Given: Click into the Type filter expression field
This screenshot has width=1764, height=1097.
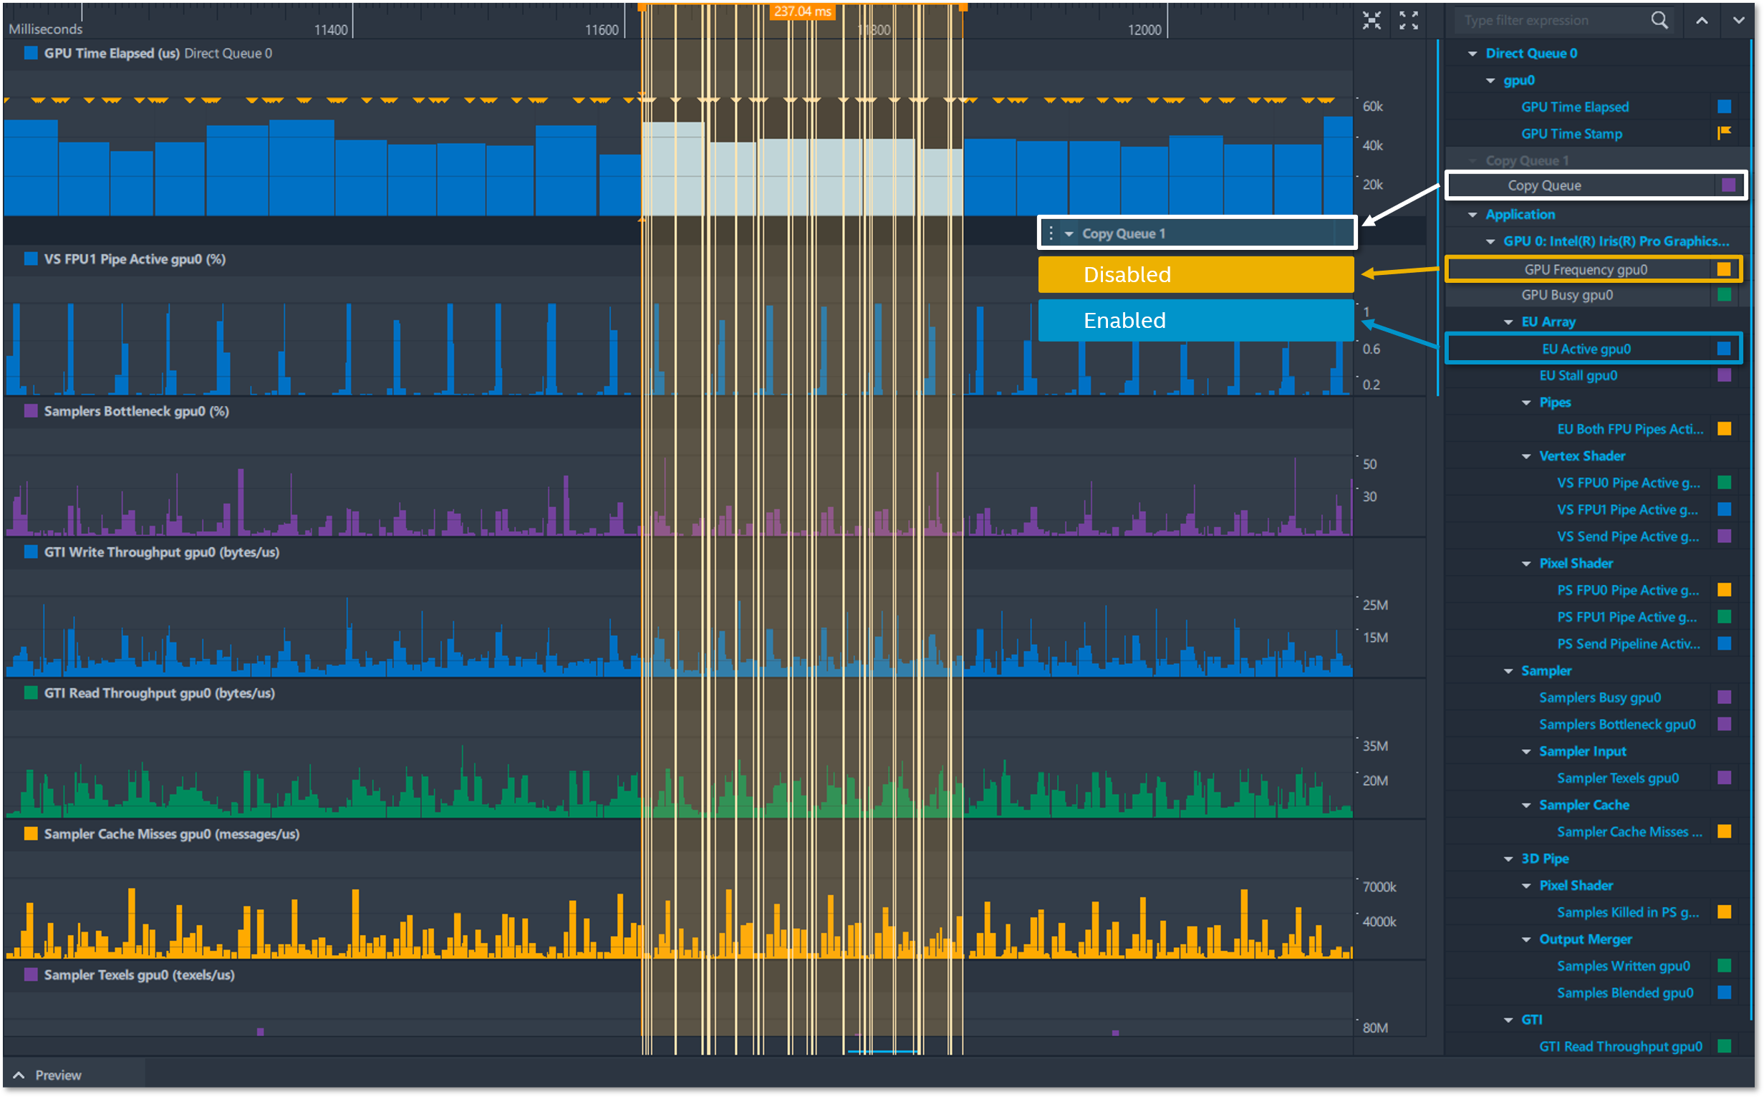Looking at the screenshot, I should click(x=1546, y=20).
